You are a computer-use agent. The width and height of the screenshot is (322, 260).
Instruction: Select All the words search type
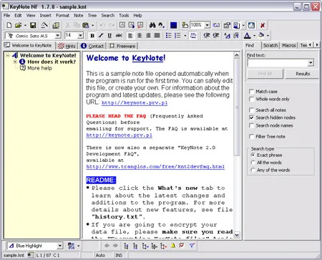point(253,163)
